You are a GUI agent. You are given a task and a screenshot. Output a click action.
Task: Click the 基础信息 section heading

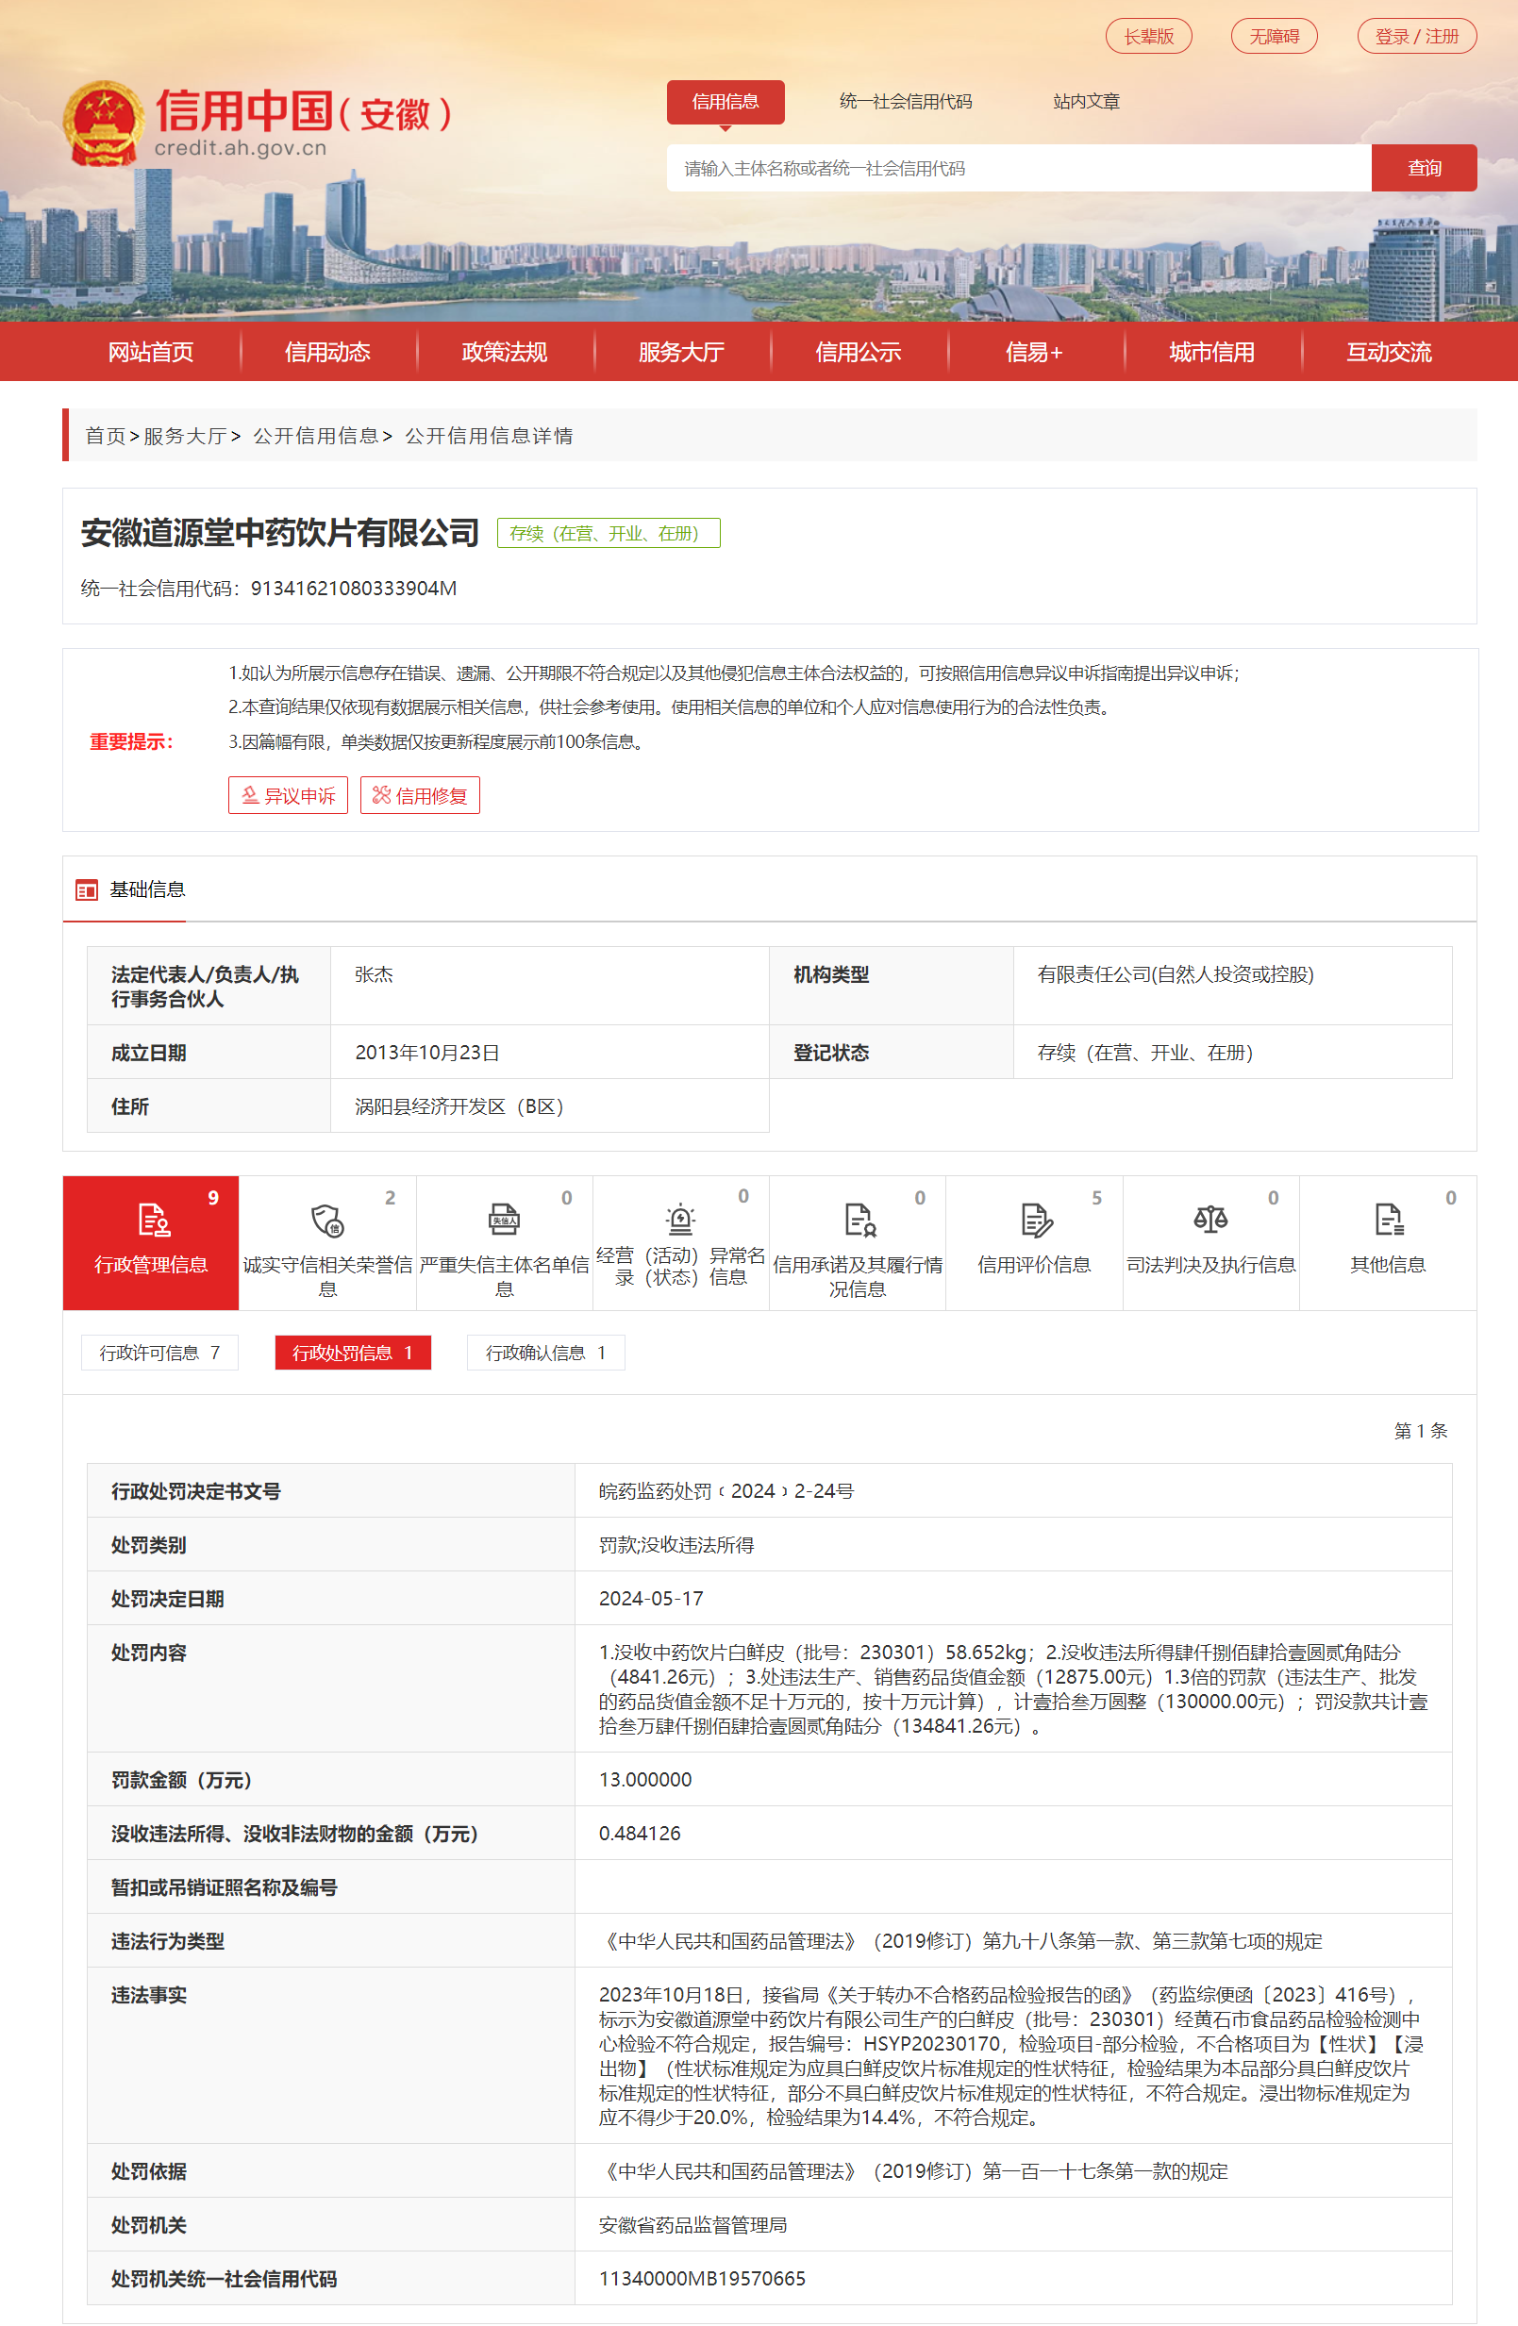tap(147, 889)
